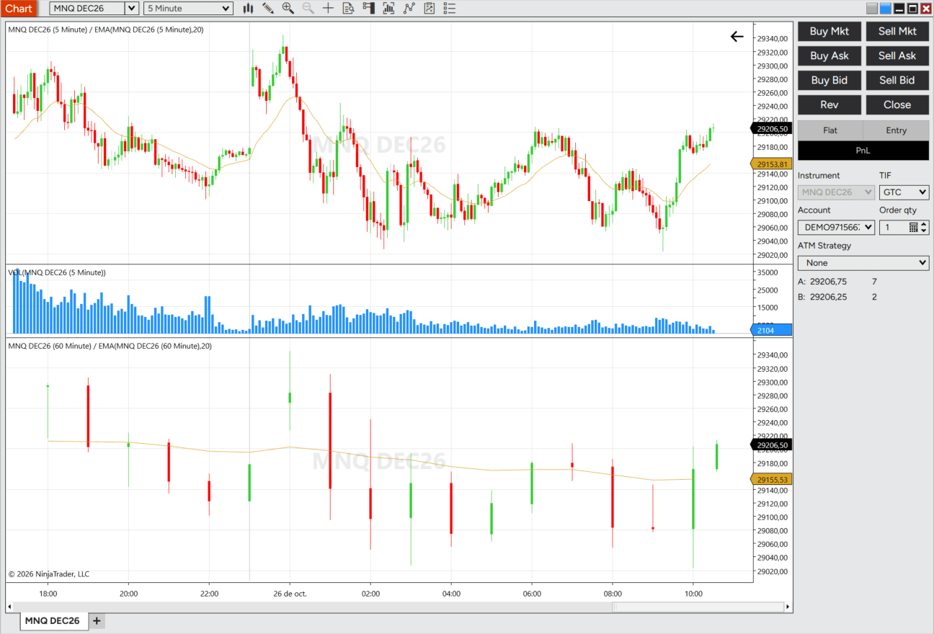934x634 pixels.
Task: Click the Buy Ask button
Action: pyautogui.click(x=830, y=55)
